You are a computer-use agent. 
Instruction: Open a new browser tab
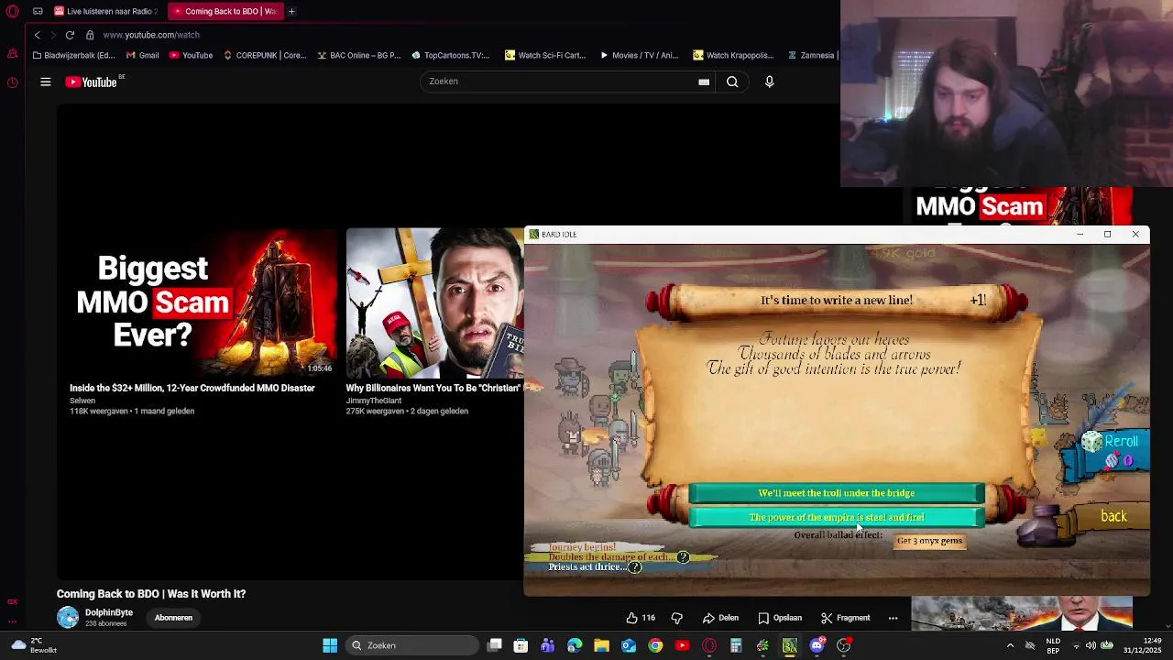coord(291,11)
